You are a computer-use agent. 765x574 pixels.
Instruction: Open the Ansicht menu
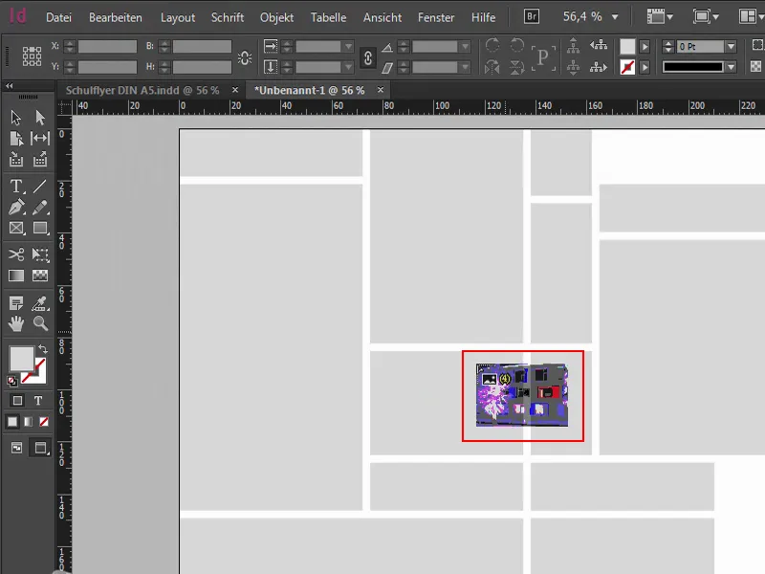pos(382,17)
